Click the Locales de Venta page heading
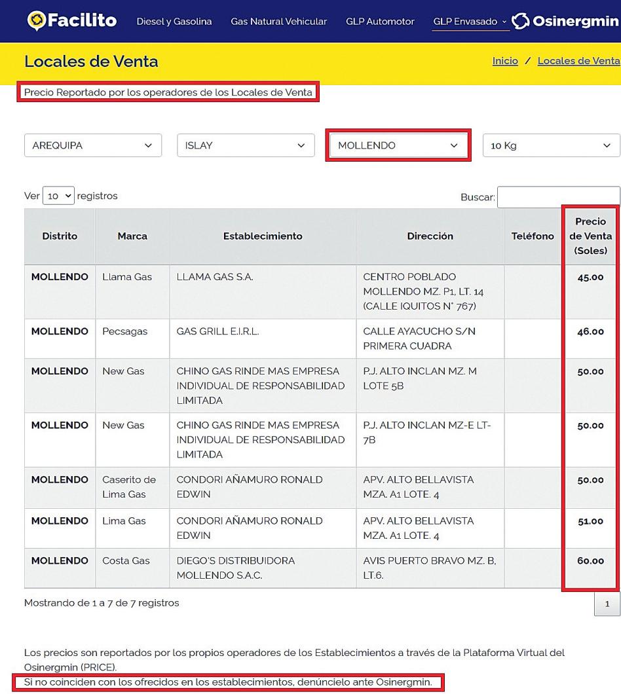 tap(91, 61)
